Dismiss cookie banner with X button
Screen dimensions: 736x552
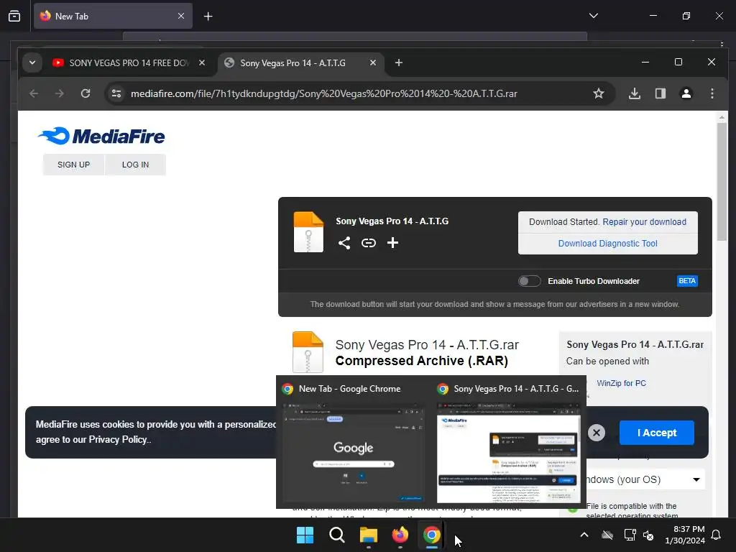[x=597, y=432]
